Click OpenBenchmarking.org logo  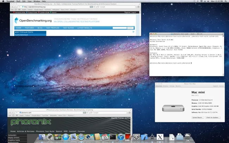tap(33, 20)
